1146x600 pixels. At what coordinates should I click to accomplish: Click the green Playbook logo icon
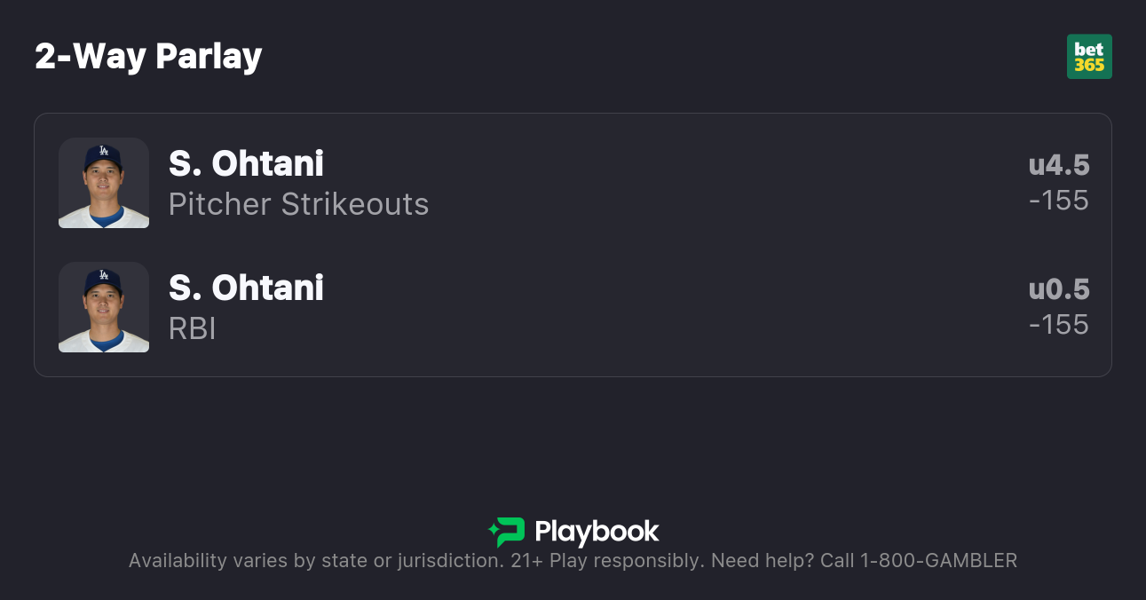tap(507, 532)
